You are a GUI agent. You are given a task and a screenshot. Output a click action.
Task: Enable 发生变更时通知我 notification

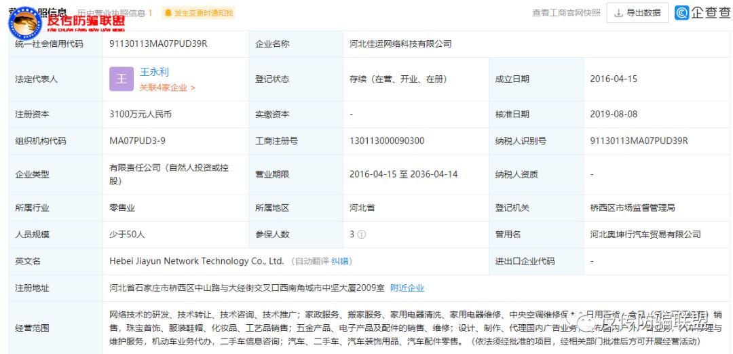[198, 13]
